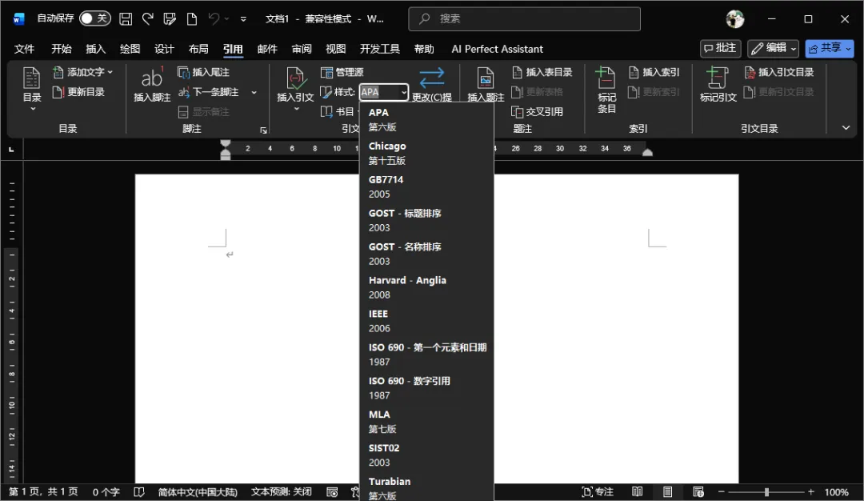
Task: Click the new blank document icon
Action: [x=192, y=18]
